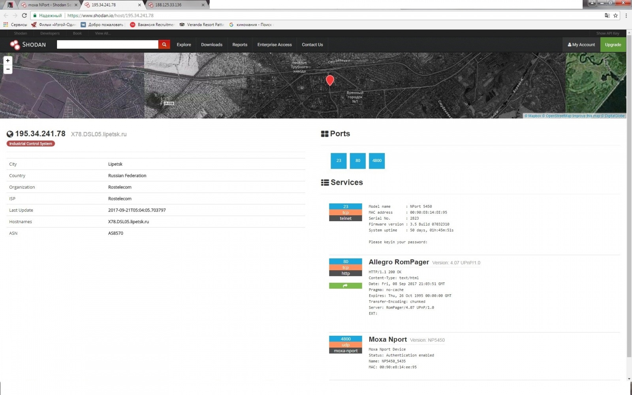Click the red search magnifier button

point(164,45)
